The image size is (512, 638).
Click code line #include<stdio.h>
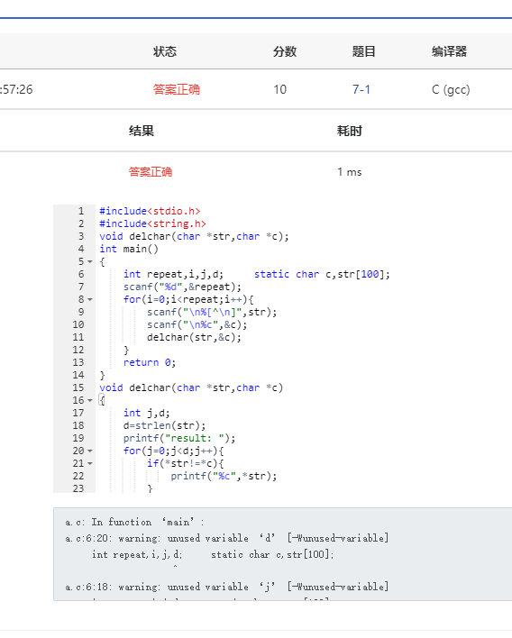[150, 211]
